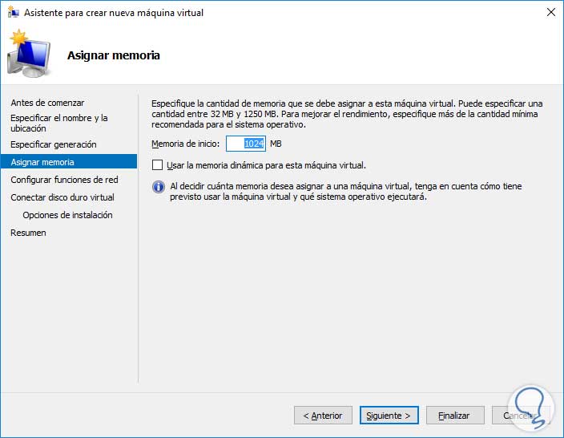Go to Conectar disco duro virtual step
The height and width of the screenshot is (438, 564).
point(62,197)
